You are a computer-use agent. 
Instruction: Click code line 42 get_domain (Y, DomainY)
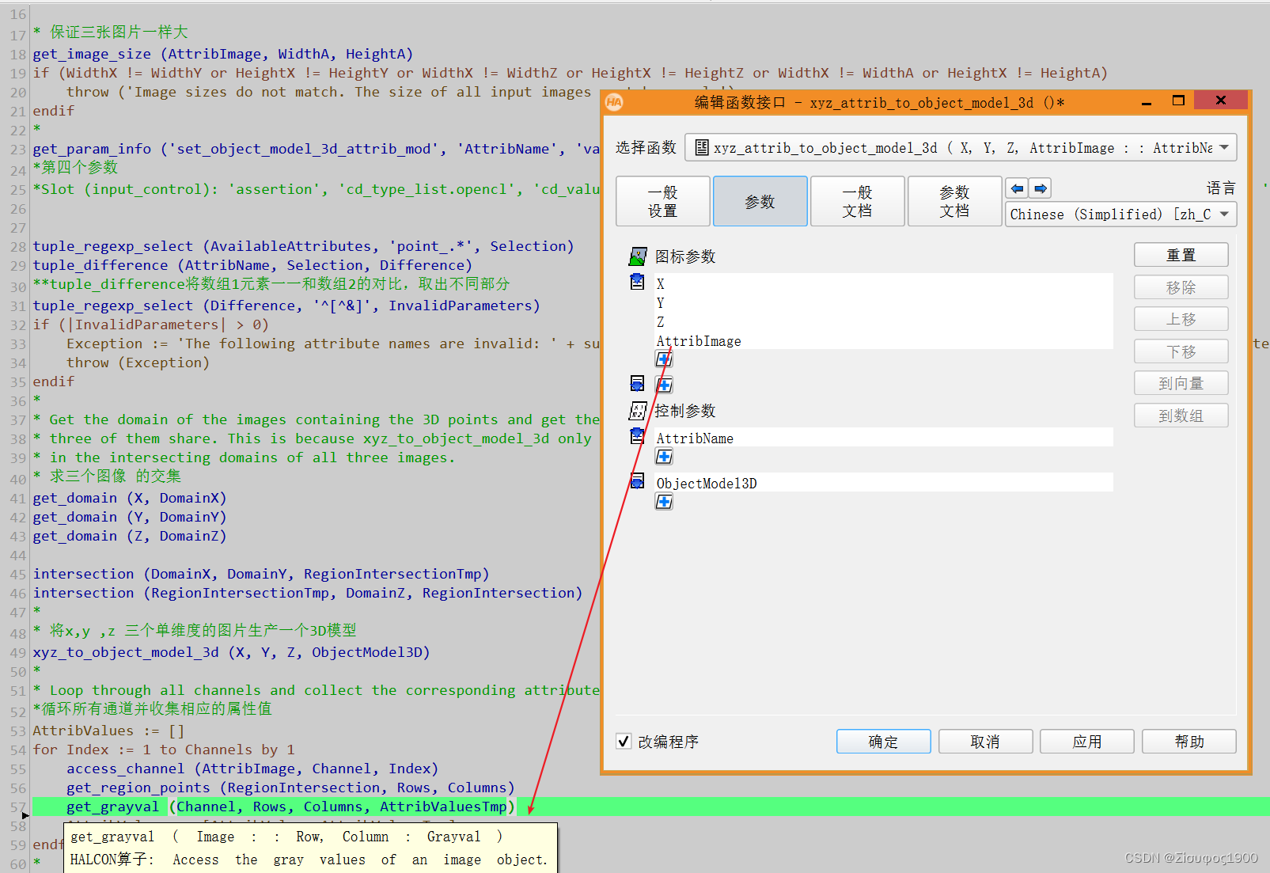(130, 517)
